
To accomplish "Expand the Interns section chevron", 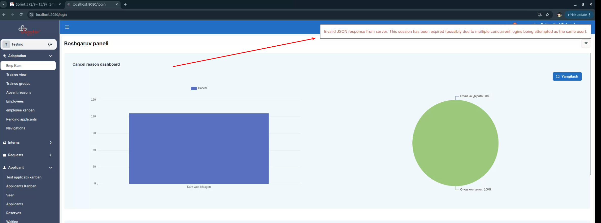I will click(x=51, y=143).
